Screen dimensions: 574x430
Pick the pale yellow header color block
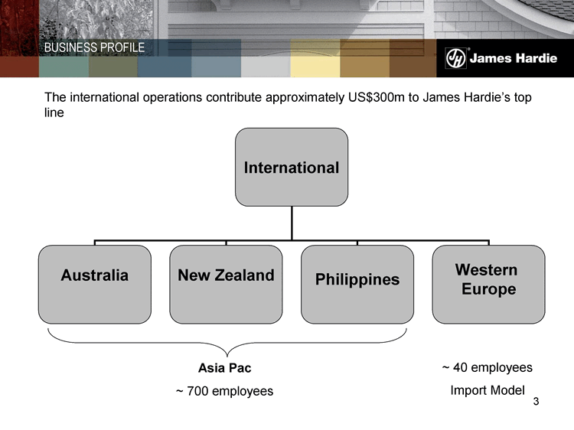point(315,61)
